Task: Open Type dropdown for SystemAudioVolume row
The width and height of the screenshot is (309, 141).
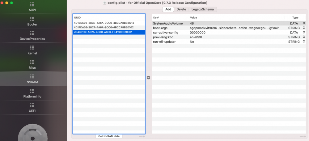Action: click(x=304, y=23)
